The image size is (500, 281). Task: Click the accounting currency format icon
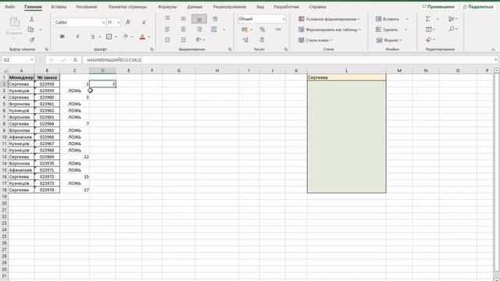tap(245, 30)
